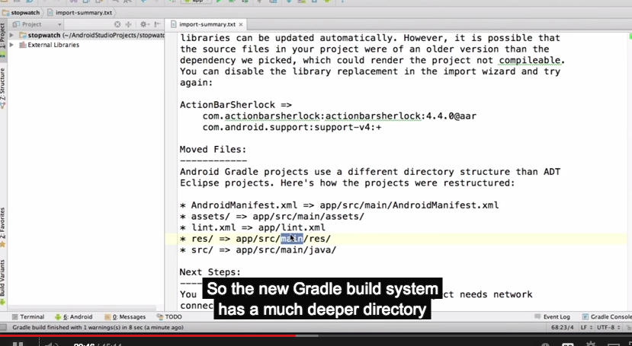Click the 'Android Gradle projects use' line
632x346 pixels.
pos(370,172)
